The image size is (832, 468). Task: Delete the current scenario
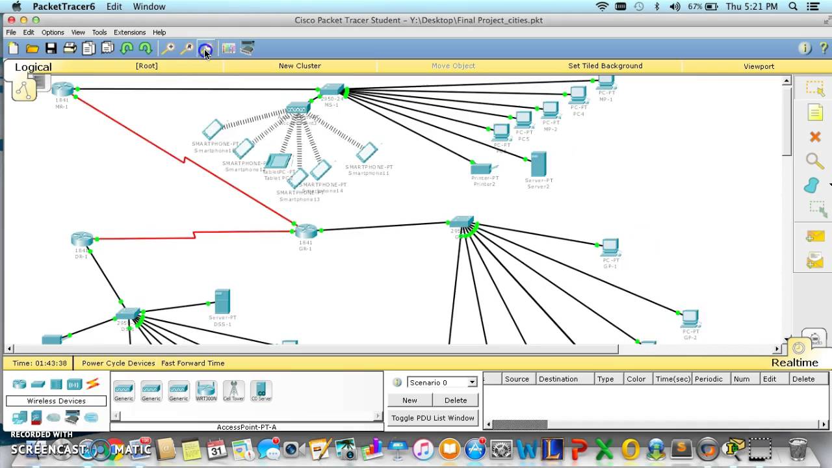point(456,400)
